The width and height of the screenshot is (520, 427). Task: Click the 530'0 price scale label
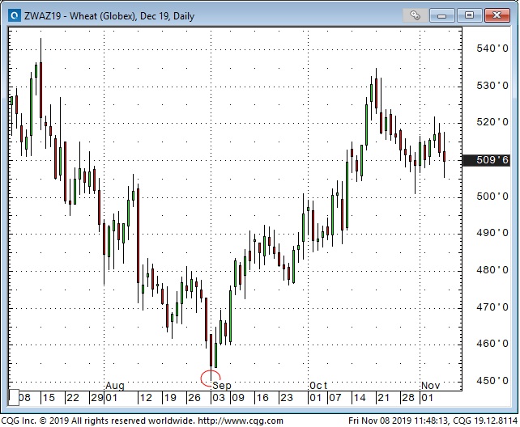492,86
